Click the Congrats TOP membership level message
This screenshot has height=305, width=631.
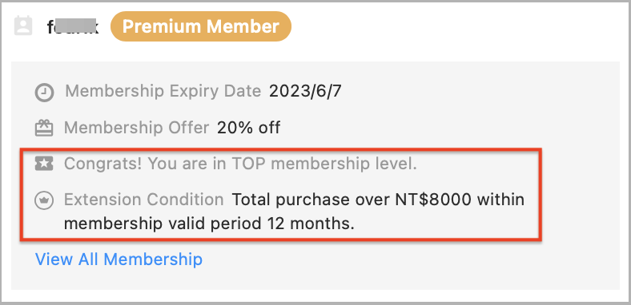click(x=240, y=164)
